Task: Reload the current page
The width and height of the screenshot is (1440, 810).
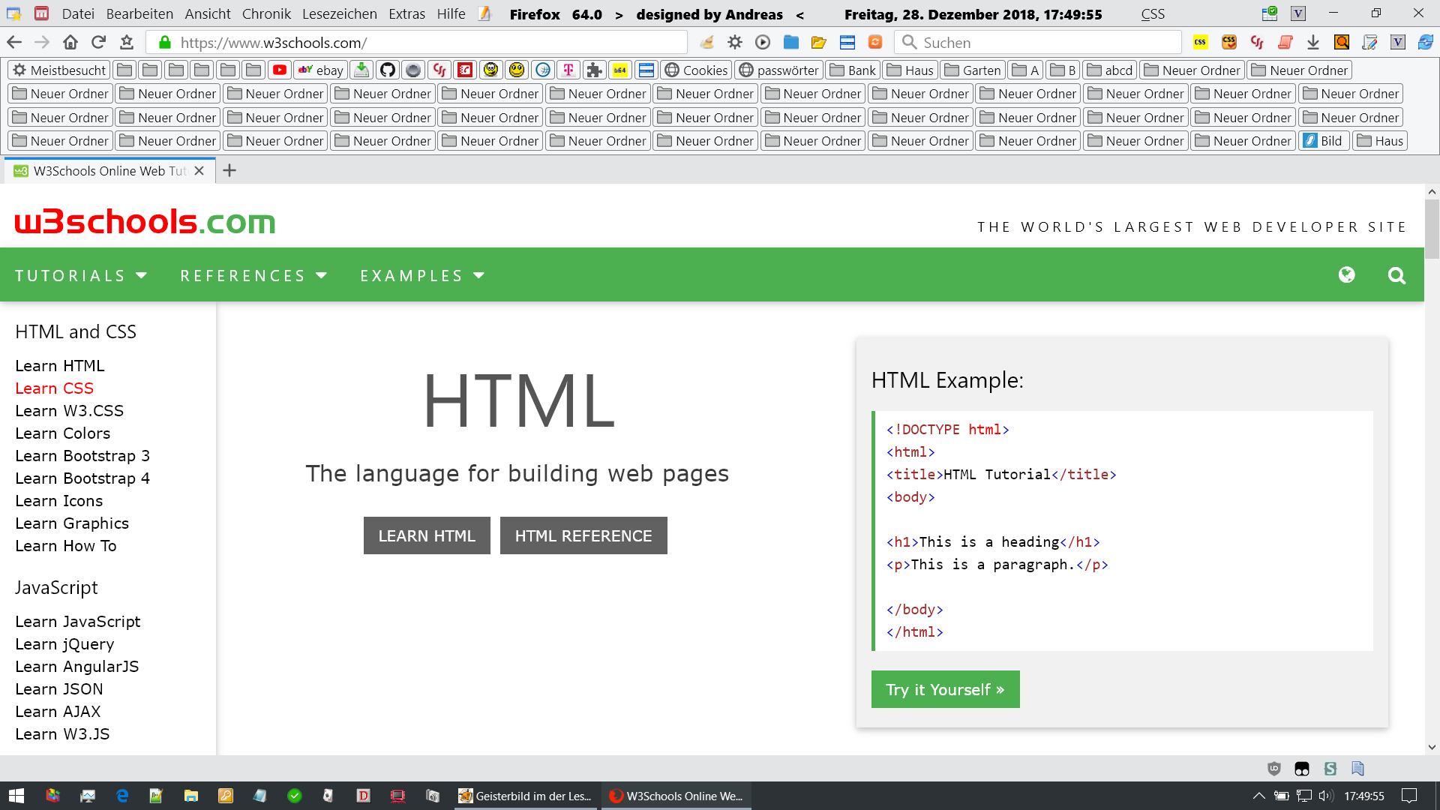Action: [x=98, y=43]
